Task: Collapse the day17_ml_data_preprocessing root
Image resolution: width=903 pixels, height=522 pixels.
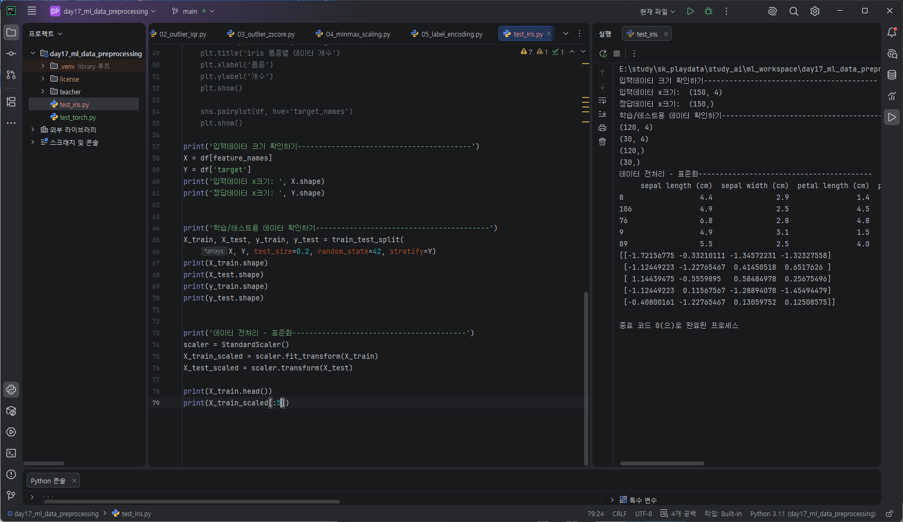Action: 33,53
